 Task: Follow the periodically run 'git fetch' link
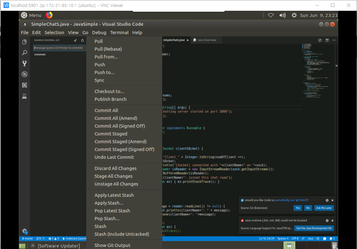point(291,200)
